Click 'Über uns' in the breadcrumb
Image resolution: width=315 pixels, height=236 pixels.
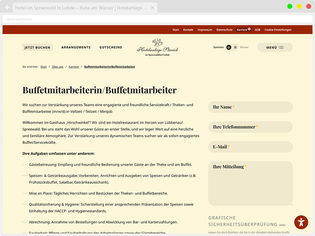click(58, 67)
